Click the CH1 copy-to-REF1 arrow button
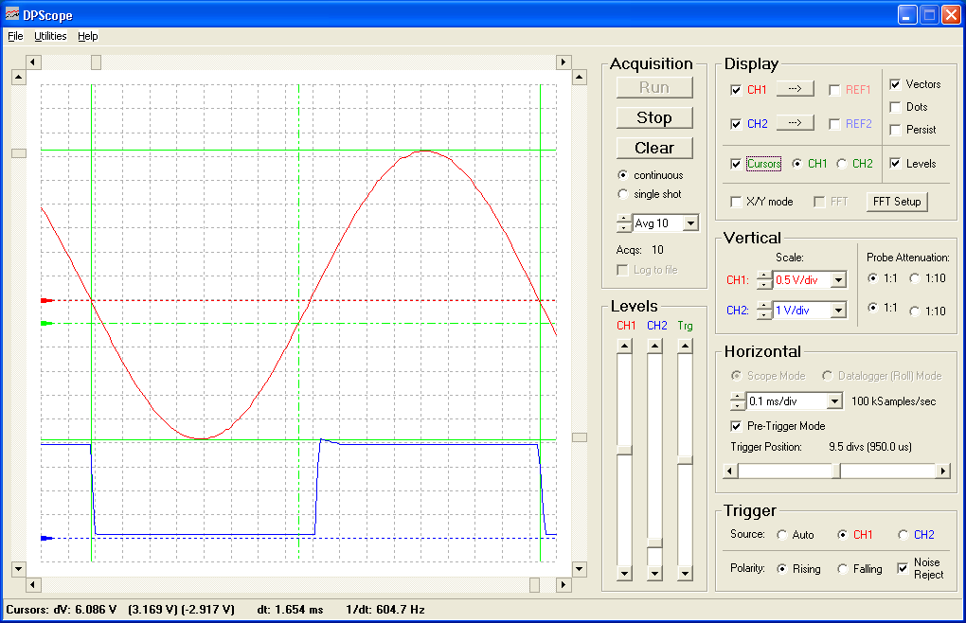 click(794, 89)
